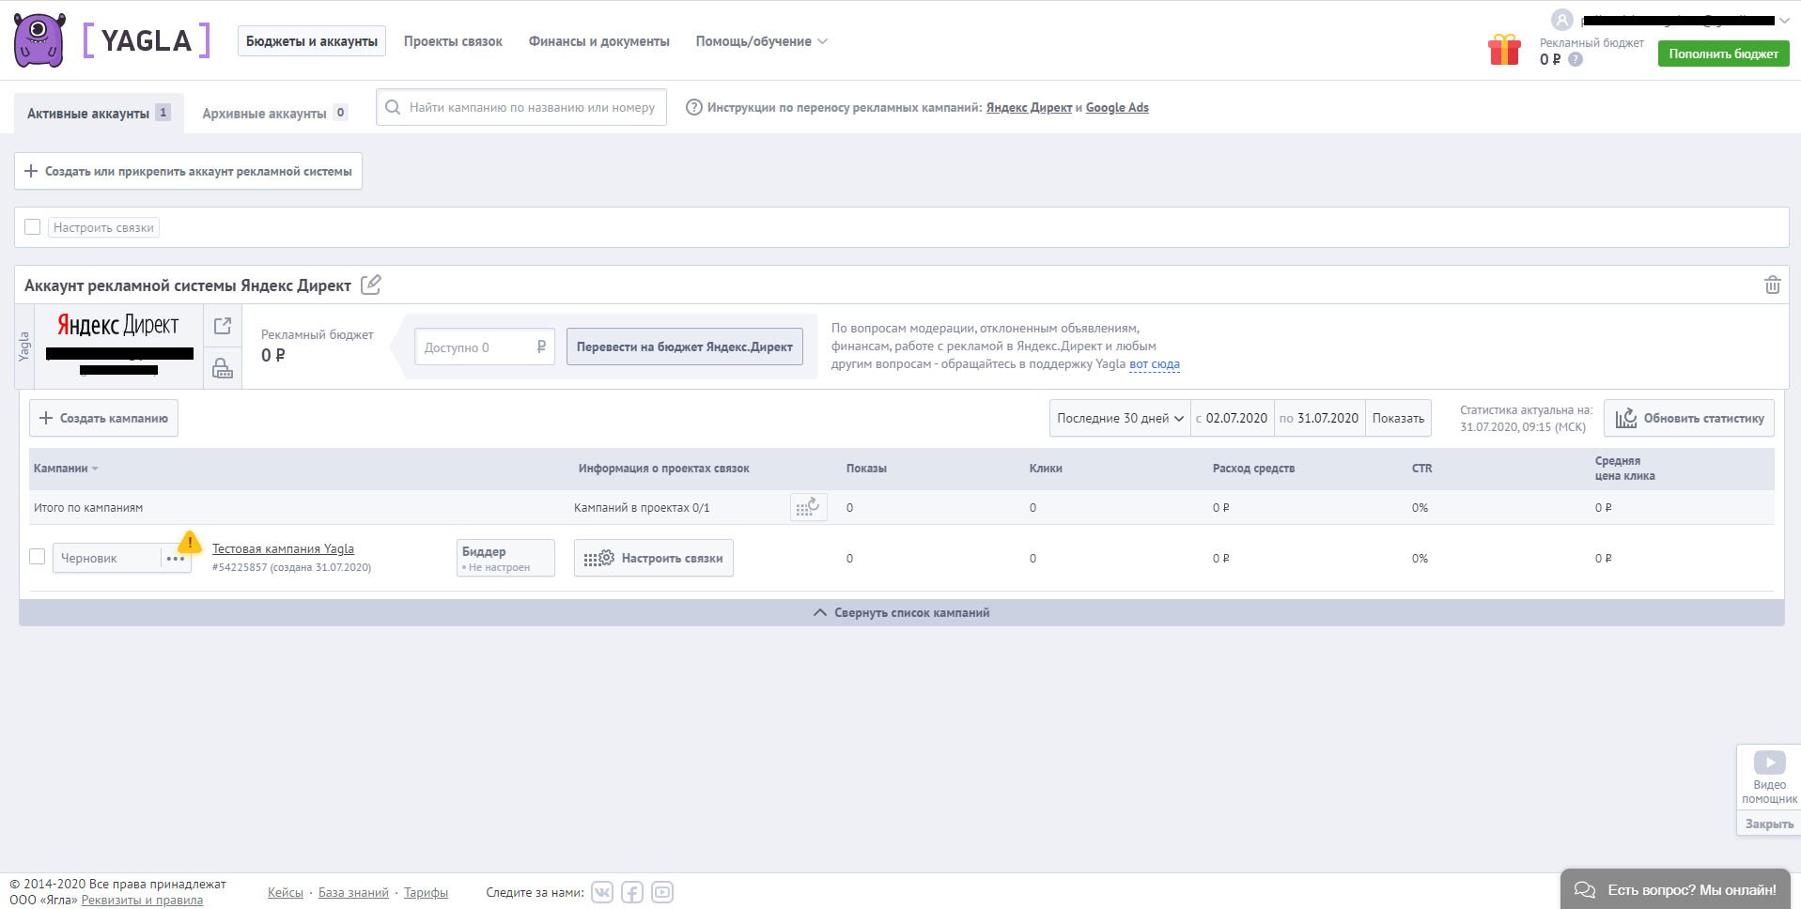Viewport: 1801px width, 909px height.
Task: Click the Настроить связки button in campaign row
Action: point(654,559)
